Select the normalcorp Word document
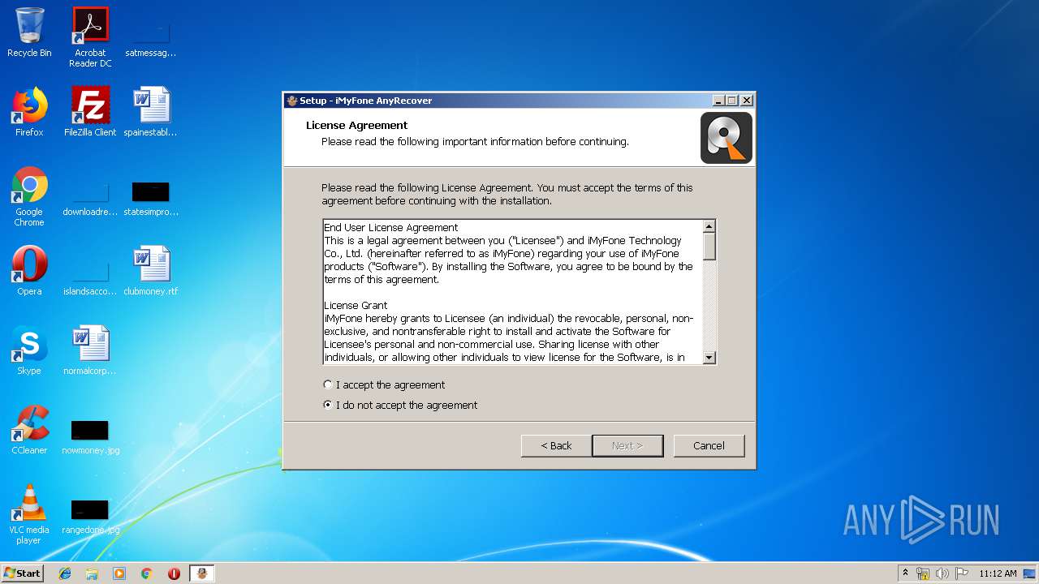The width and height of the screenshot is (1039, 584). 90,350
